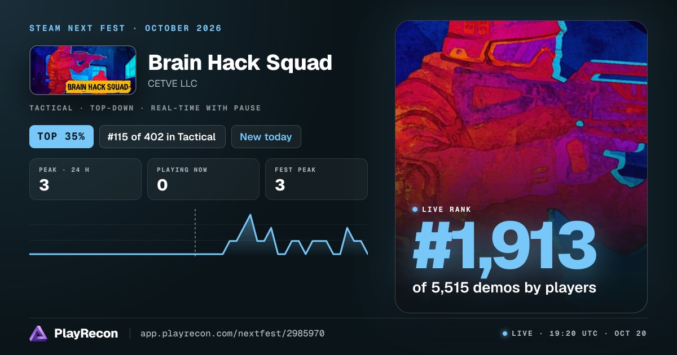Click the LIVE RANK label with dot

(x=442, y=210)
